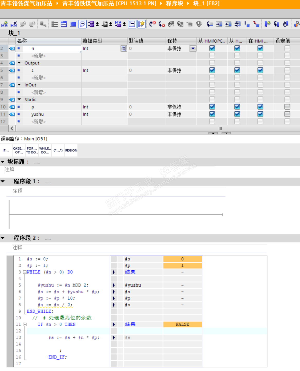Image resolution: width=300 pixels, height=371 pixels.
Task: Collapse 程序段 2 network
Action: (x=3, y=238)
